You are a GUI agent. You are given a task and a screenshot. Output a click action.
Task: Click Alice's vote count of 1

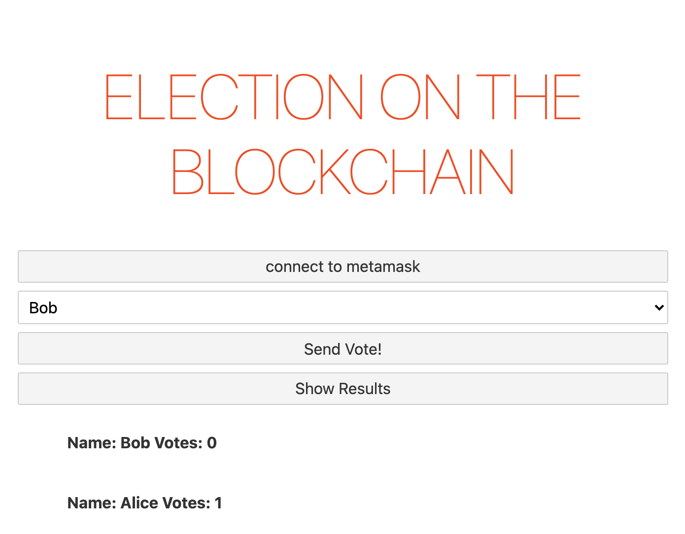coord(218,503)
